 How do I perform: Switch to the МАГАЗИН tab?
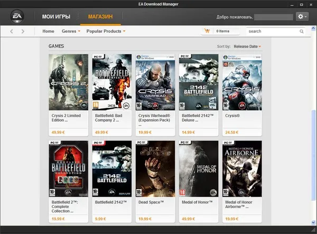coord(100,17)
